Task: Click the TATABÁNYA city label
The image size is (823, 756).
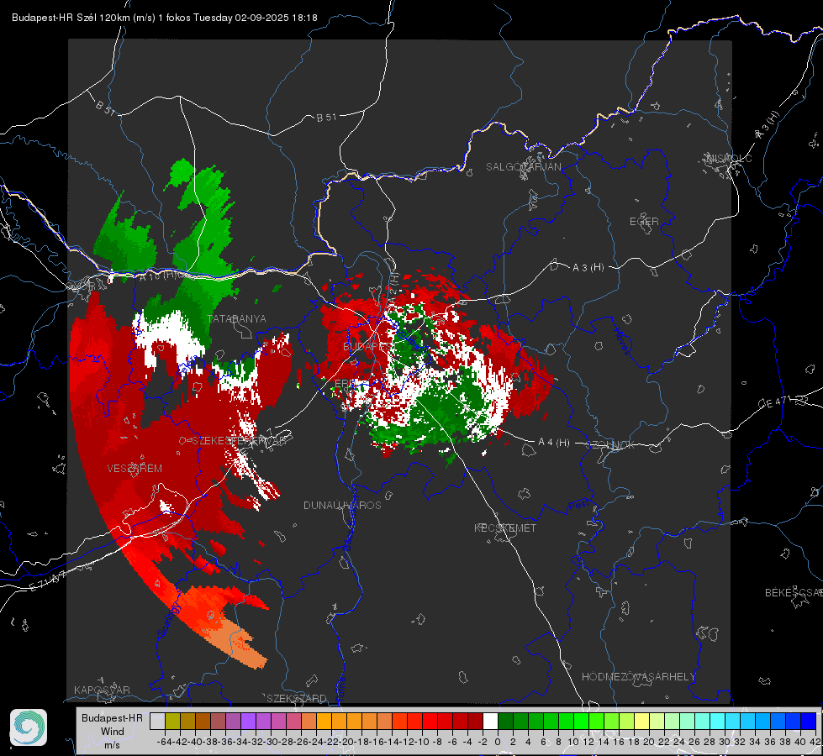Action: click(x=236, y=318)
